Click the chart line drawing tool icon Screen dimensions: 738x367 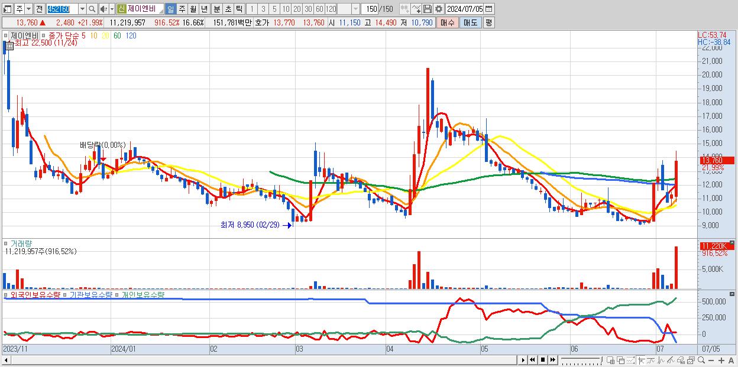[416, 9]
